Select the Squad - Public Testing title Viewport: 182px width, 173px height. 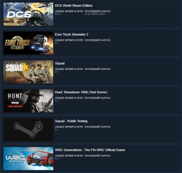71,121
